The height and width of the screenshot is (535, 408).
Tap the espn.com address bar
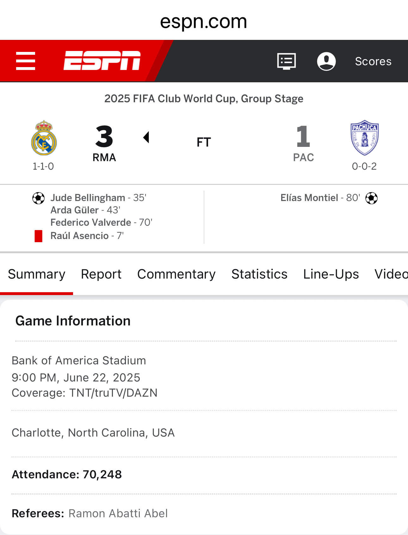tap(204, 22)
